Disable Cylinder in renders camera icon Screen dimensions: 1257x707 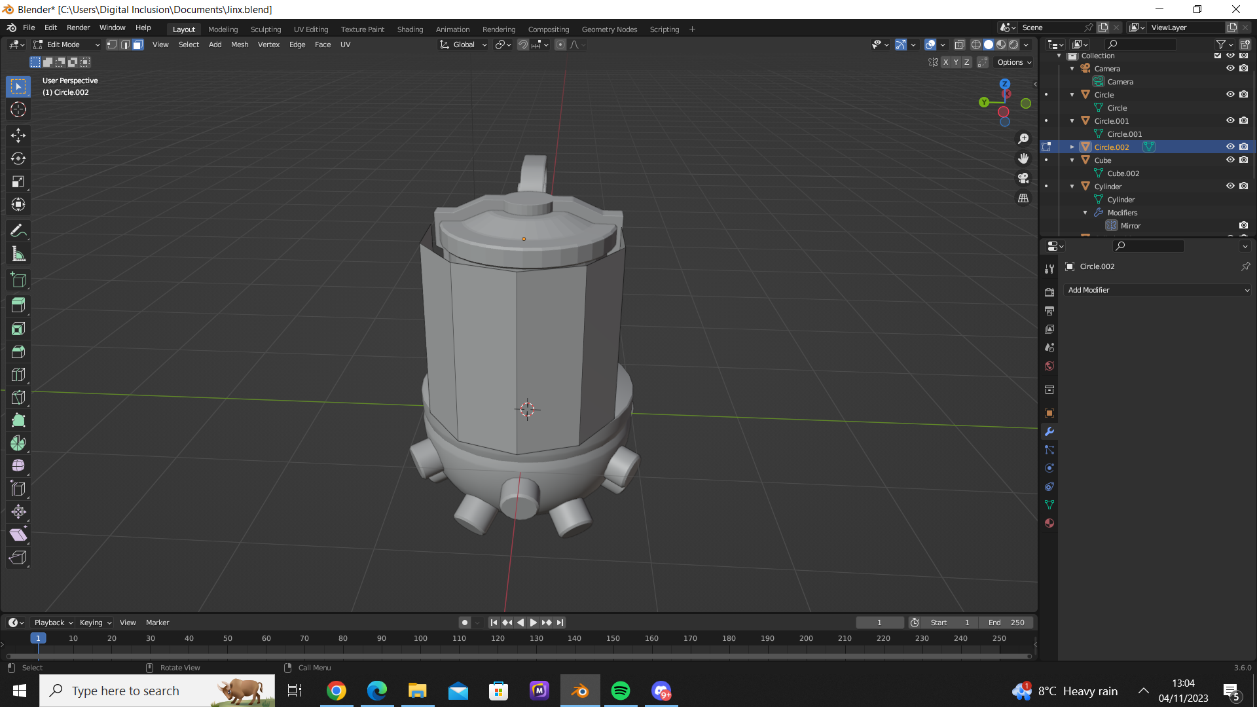point(1243,186)
